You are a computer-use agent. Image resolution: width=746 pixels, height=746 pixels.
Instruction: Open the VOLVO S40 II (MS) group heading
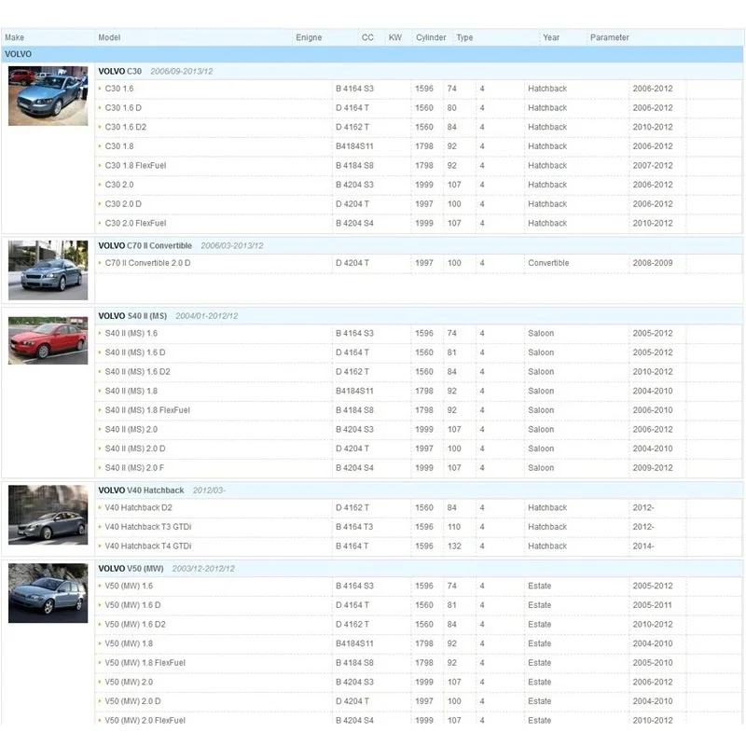pos(133,316)
